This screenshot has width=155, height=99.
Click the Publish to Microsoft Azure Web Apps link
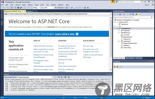pyautogui.click(x=93, y=56)
